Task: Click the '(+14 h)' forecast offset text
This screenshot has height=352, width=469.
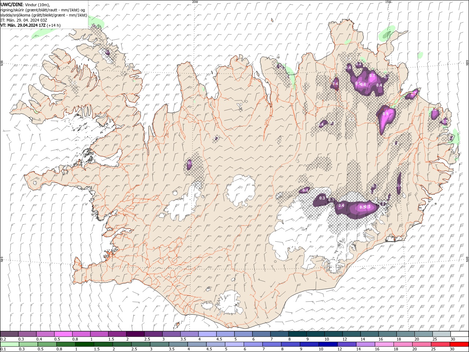Action: point(54,25)
